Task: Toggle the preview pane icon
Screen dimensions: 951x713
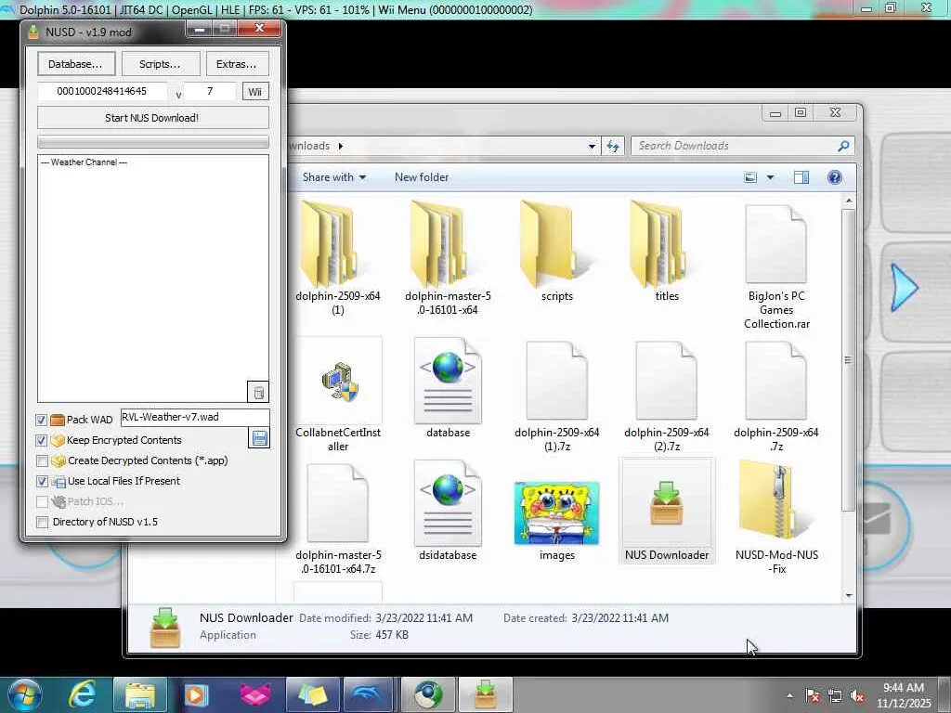Action: click(x=801, y=177)
